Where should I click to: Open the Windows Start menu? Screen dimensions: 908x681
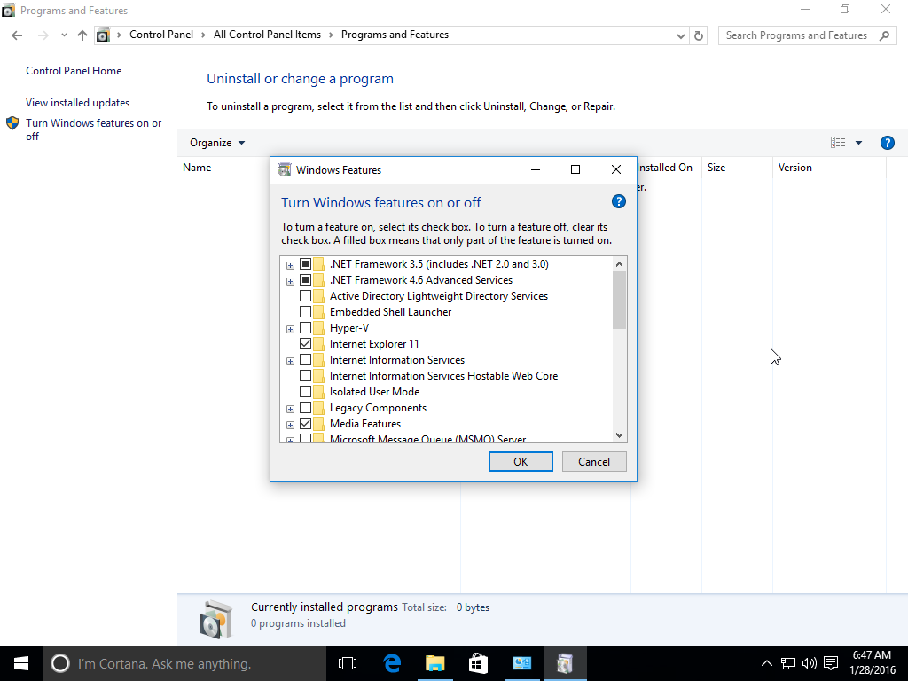pos(21,663)
